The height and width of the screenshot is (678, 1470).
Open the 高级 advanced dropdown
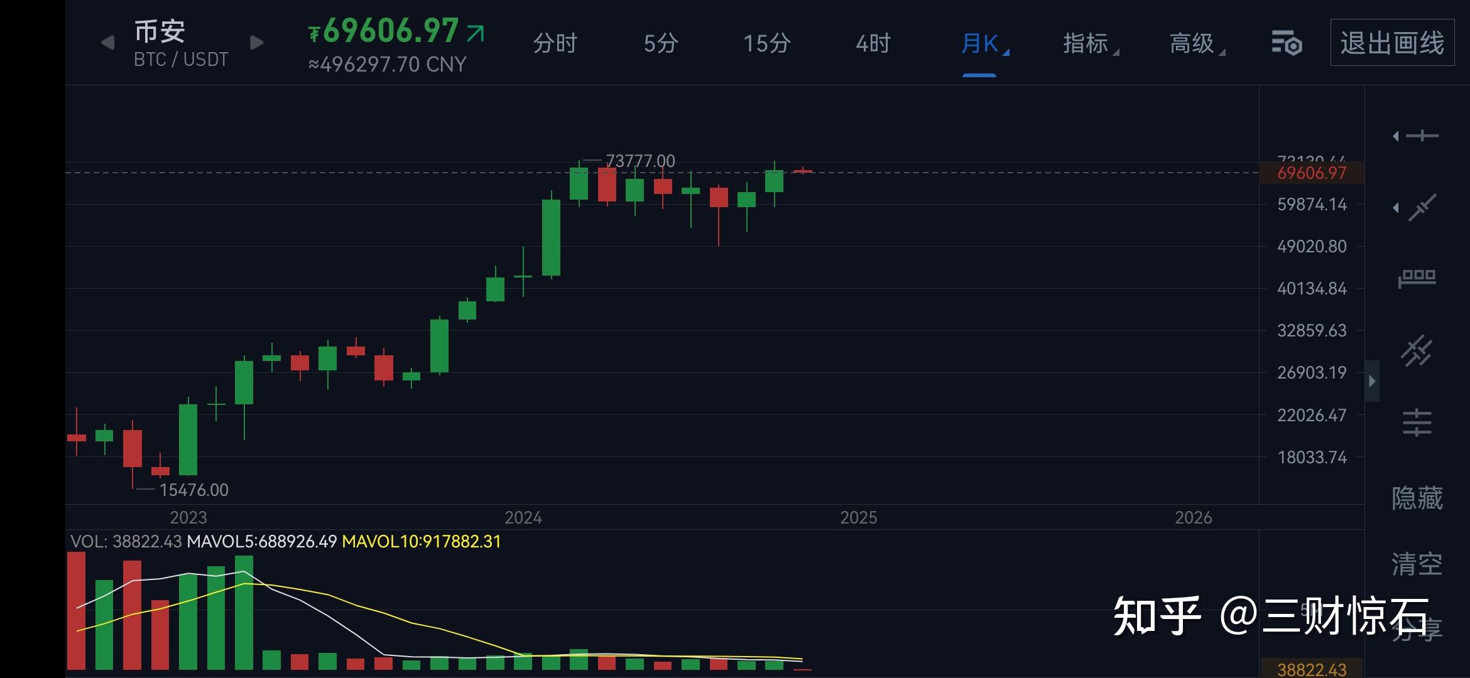pos(1192,43)
